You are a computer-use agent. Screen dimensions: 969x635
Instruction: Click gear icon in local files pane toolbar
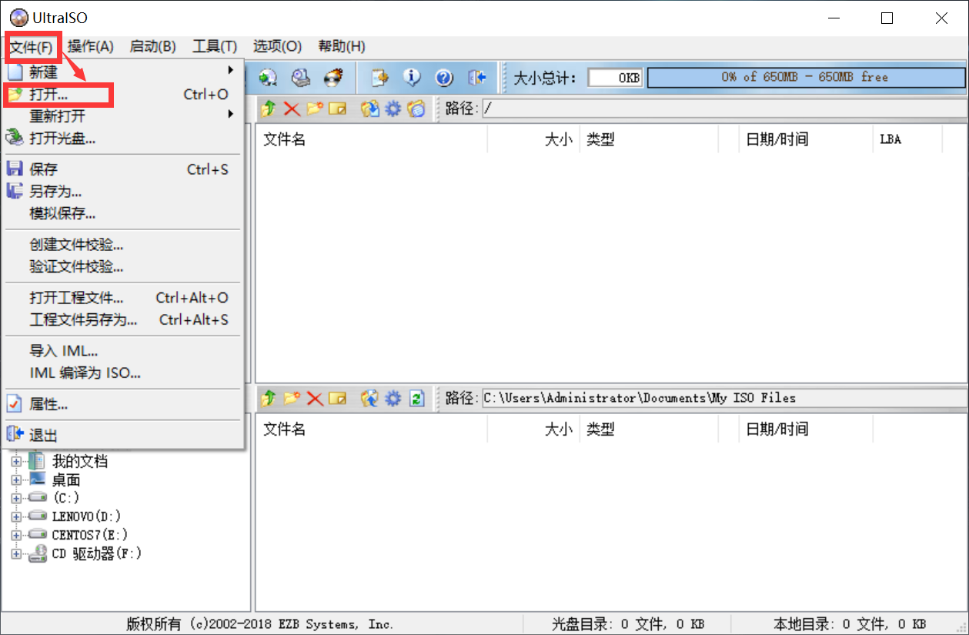[x=393, y=398]
